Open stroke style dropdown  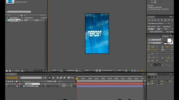coord(166,54)
